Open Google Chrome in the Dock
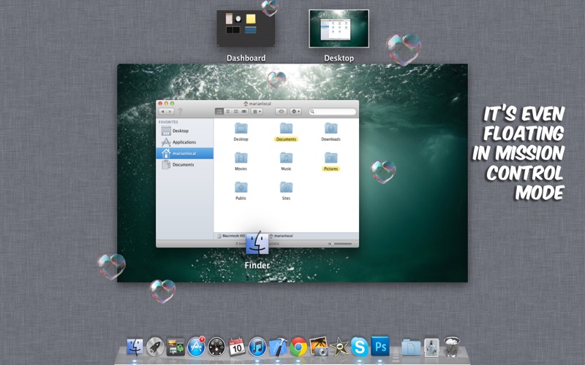 (298, 347)
